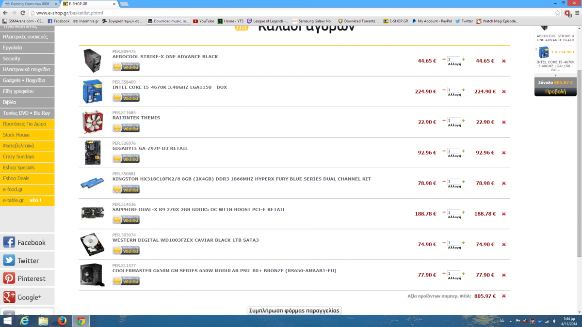Launch Internet Explorer from taskbar

[25, 321]
